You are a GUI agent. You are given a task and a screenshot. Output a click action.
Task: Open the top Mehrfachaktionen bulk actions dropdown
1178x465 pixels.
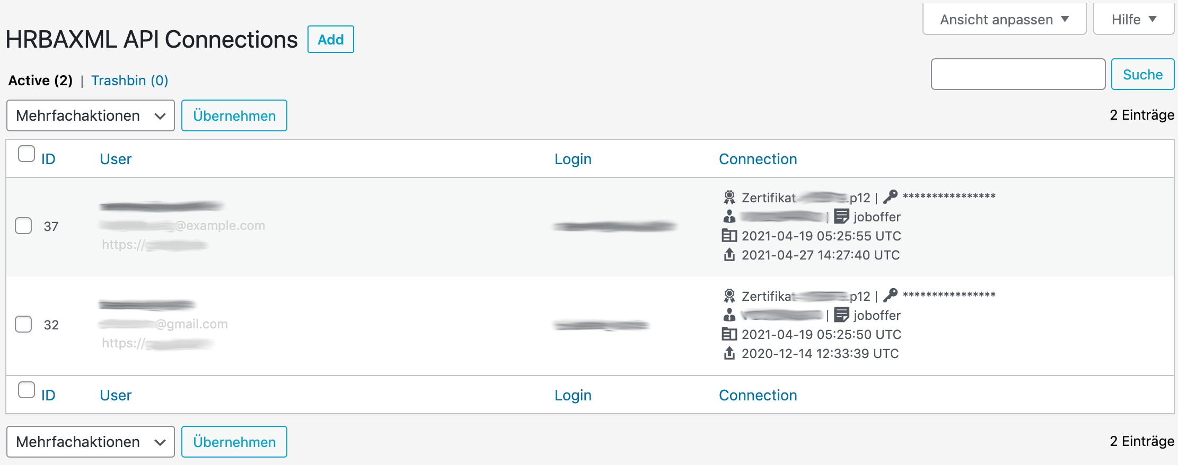click(91, 115)
